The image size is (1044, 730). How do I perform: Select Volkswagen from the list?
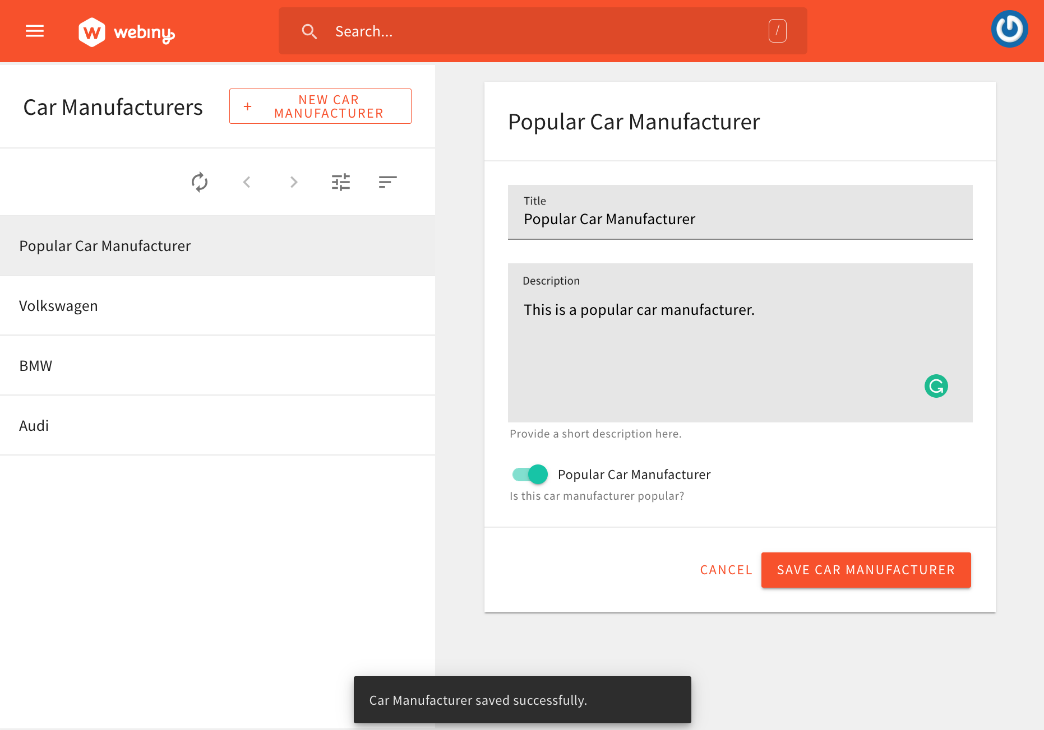(58, 305)
